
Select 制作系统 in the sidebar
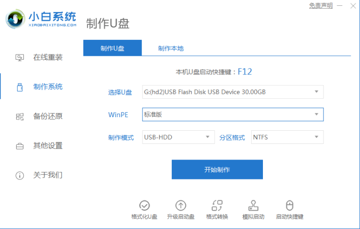tap(48, 87)
